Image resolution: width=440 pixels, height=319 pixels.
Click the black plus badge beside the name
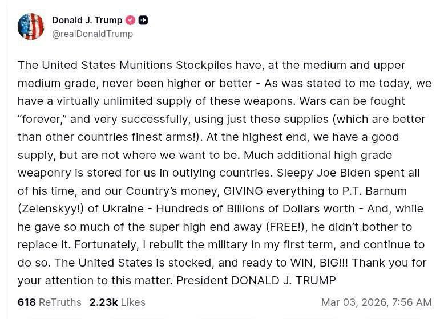(x=143, y=20)
